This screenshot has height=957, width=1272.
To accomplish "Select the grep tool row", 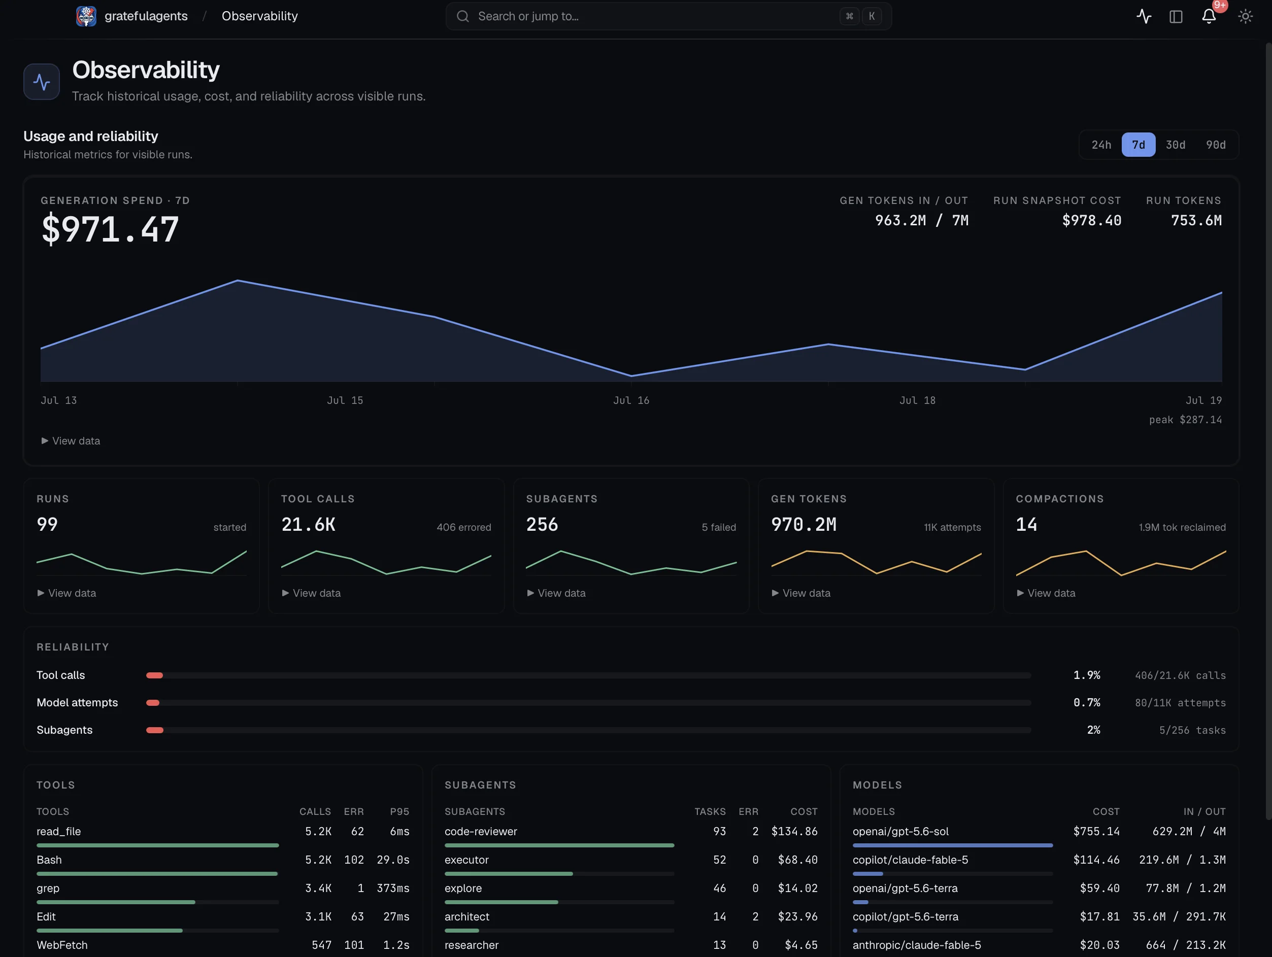I will 223,893.
